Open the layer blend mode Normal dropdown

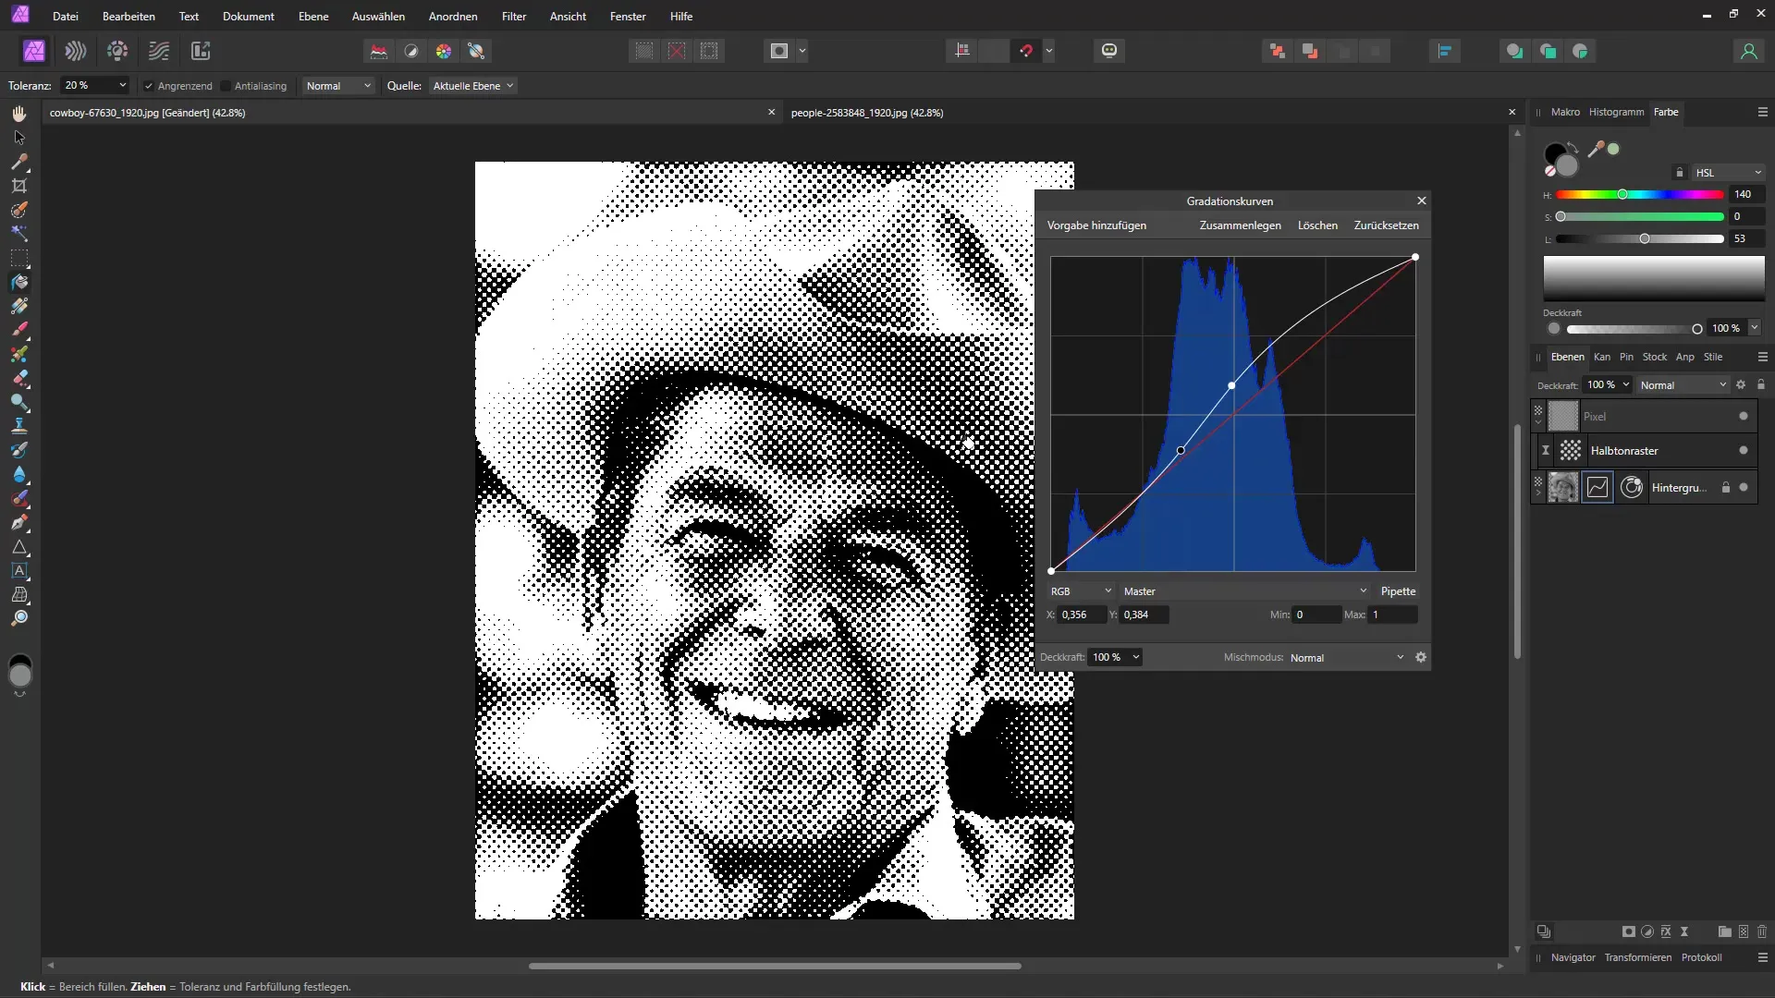(x=1683, y=385)
